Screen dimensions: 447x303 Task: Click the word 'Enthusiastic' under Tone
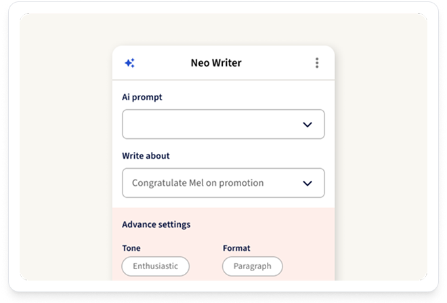pyautogui.click(x=156, y=266)
